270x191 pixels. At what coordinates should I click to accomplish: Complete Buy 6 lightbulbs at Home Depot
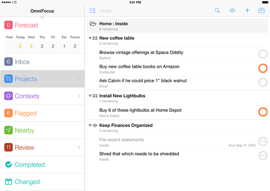pos(263,112)
